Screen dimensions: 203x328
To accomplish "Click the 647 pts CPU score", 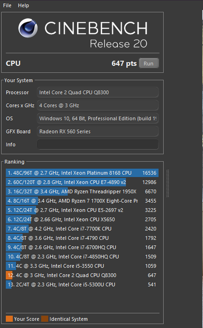I will (124, 63).
